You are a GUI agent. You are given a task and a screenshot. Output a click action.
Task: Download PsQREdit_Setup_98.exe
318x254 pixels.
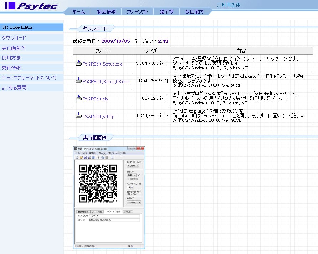tap(106, 82)
